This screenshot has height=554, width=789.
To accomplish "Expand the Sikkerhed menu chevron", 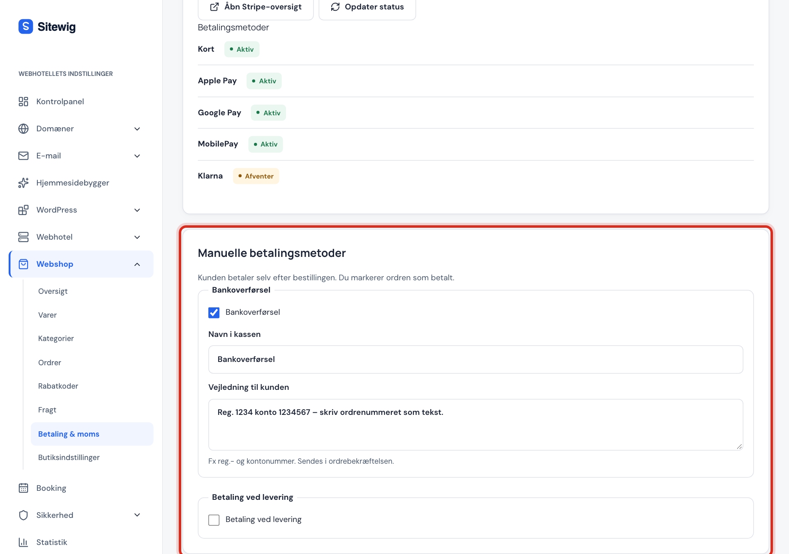I will point(137,515).
